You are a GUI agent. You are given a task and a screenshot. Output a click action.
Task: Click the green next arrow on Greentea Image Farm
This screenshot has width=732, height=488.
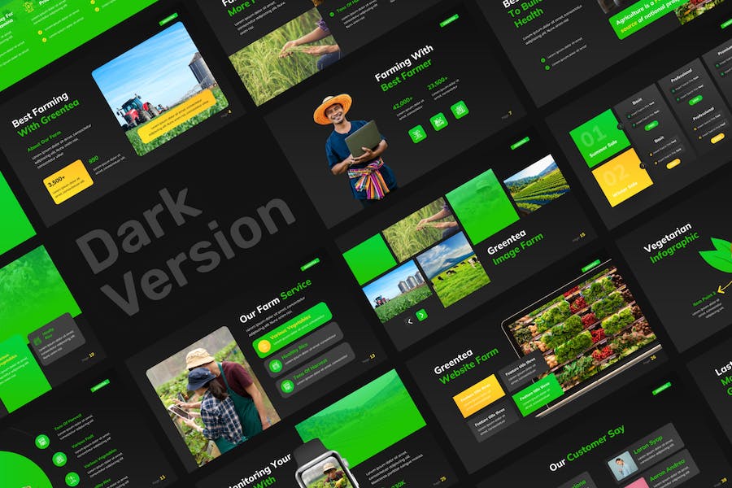[421, 315]
